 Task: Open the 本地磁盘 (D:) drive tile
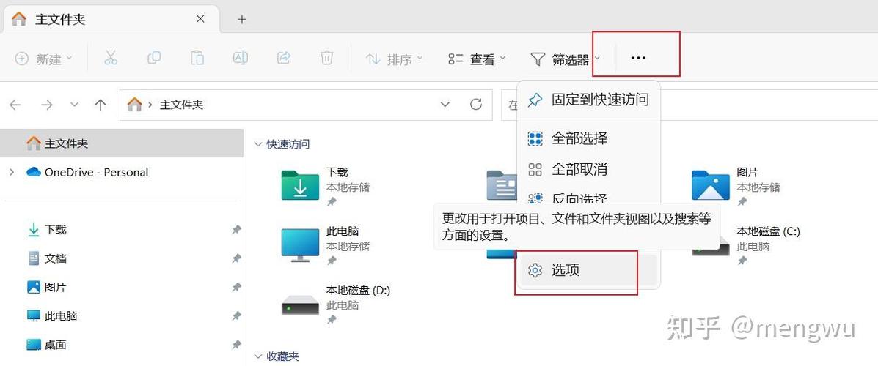pyautogui.click(x=336, y=305)
